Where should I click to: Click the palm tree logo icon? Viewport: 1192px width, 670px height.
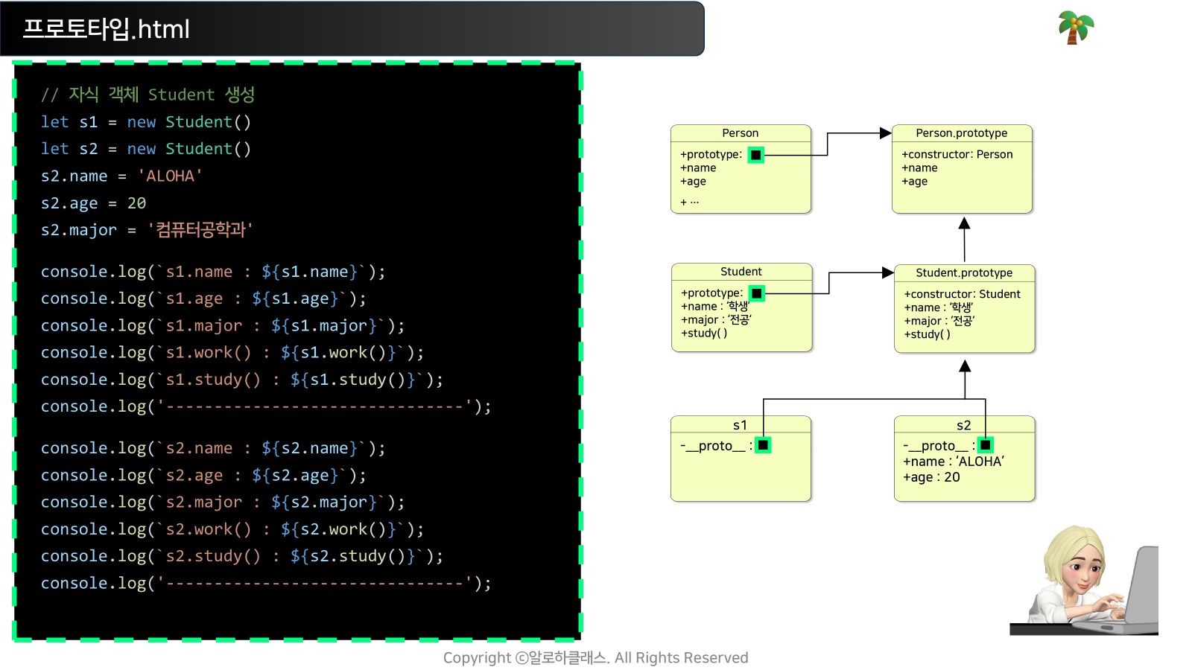coord(1076,28)
